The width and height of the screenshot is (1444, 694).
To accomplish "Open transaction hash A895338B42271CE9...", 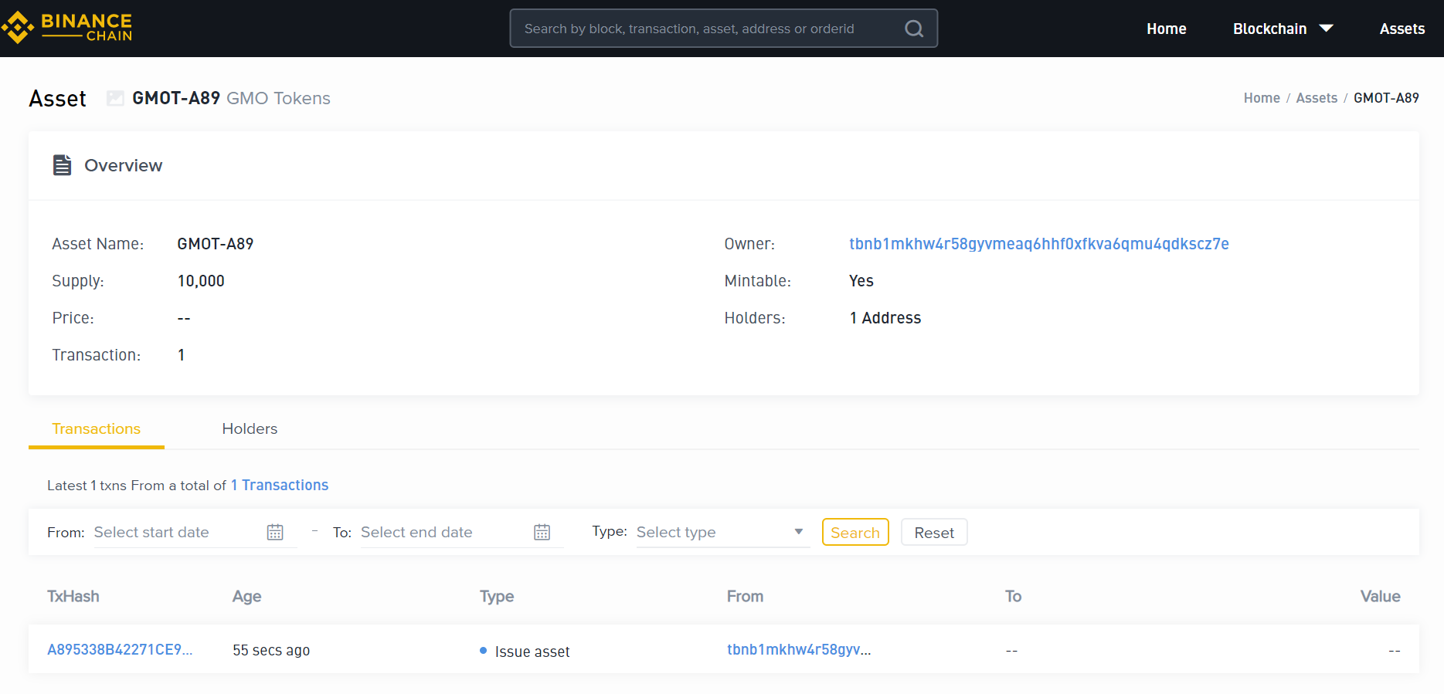I will tap(120, 649).
